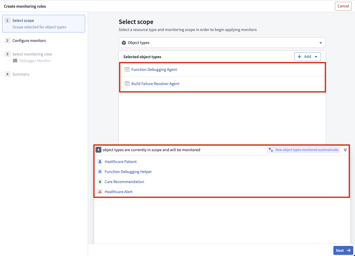Open the Function Debugging Agent link
The width and height of the screenshot is (355, 256).
coord(154,70)
